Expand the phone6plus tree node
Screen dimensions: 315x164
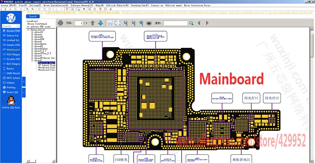point(32,44)
